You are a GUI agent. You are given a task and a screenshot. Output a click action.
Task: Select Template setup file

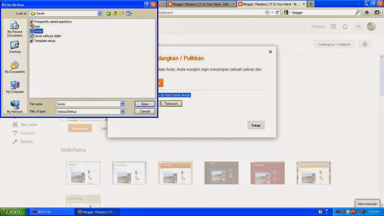pyautogui.click(x=42, y=41)
